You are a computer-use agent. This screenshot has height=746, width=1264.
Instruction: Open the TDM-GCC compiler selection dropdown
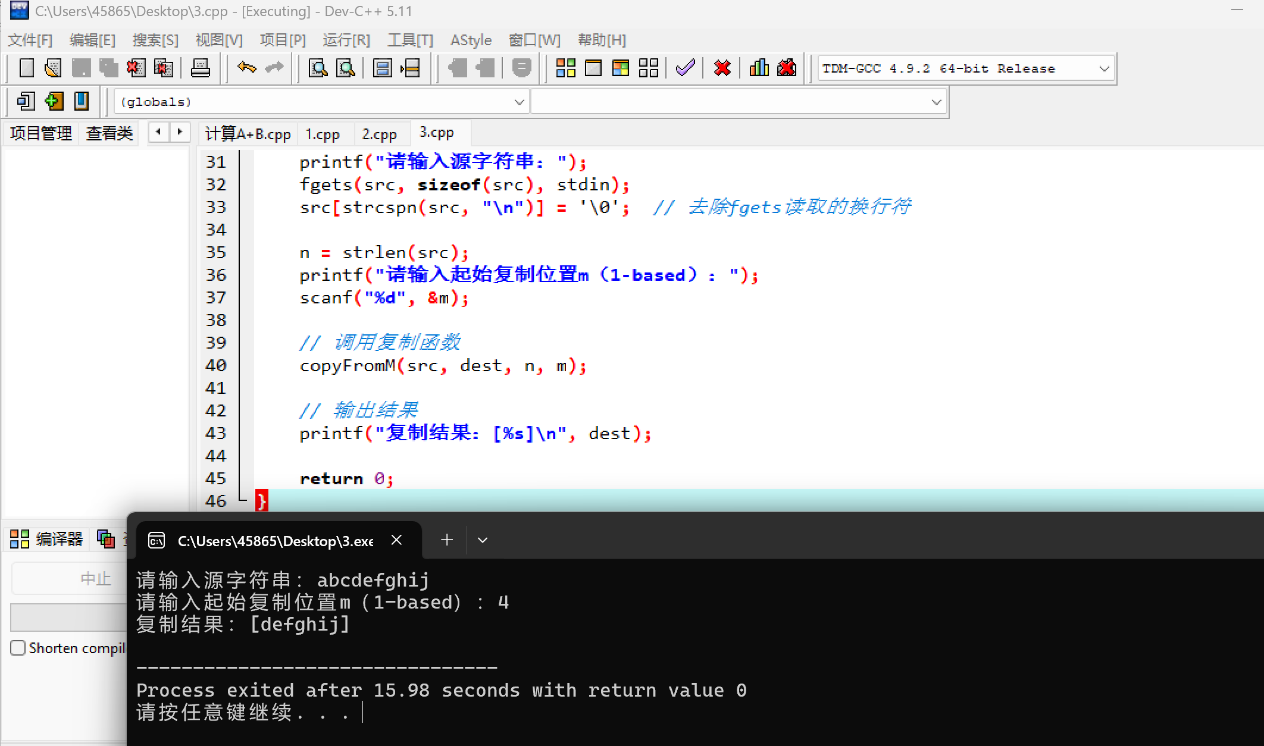tap(1104, 69)
